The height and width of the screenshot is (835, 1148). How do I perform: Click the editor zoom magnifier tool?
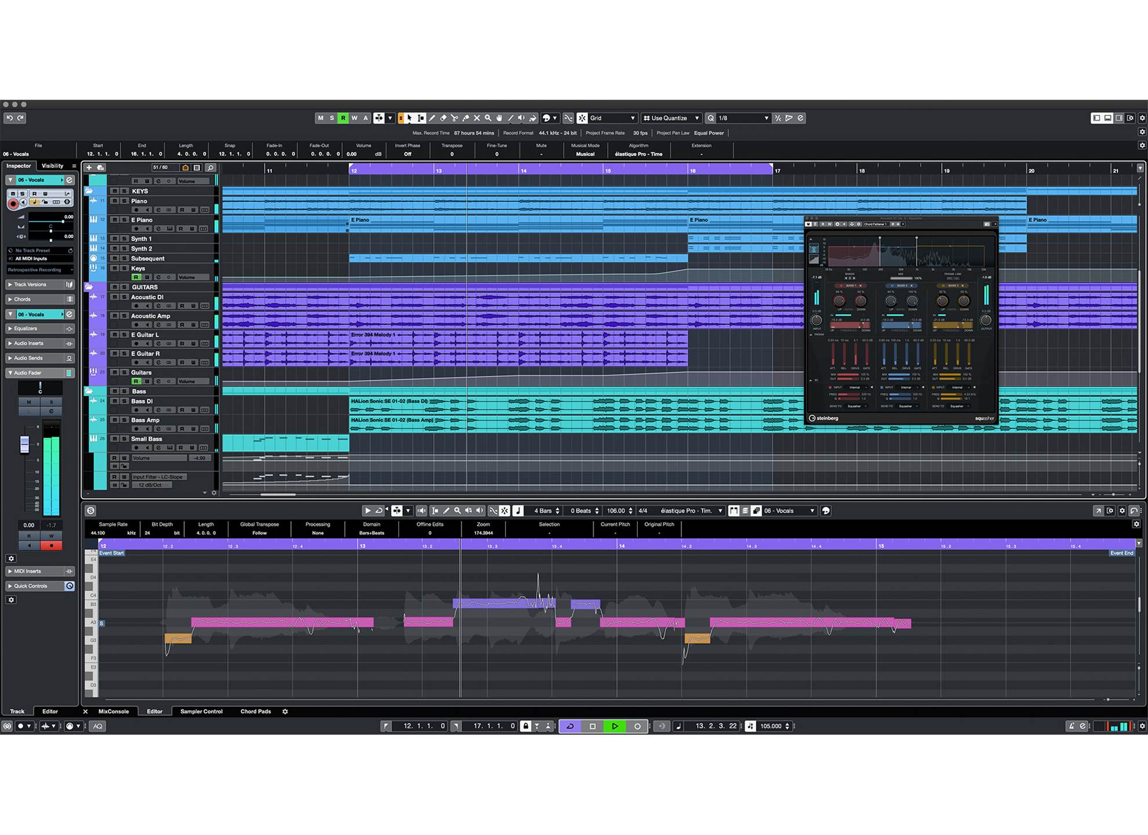click(457, 511)
